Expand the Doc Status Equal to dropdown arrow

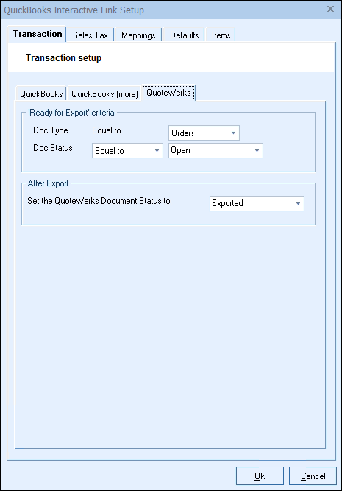[157, 151]
